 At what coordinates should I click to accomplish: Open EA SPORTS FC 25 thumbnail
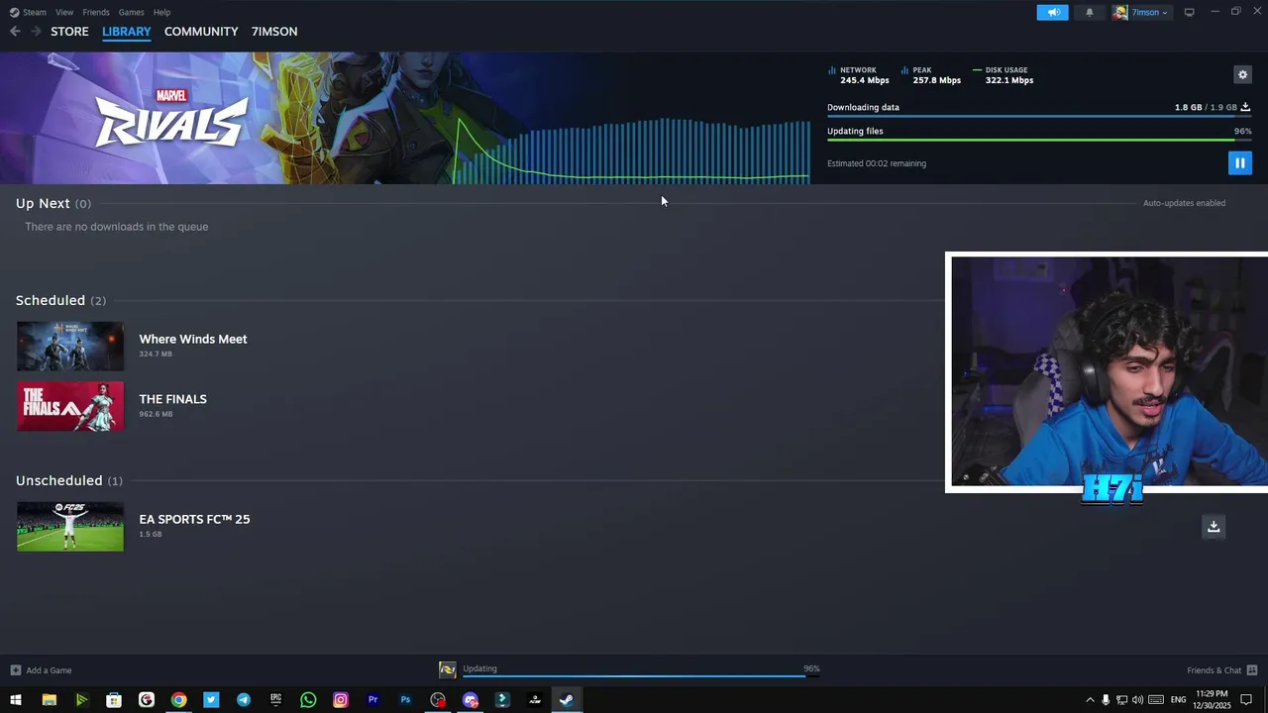[x=70, y=527]
